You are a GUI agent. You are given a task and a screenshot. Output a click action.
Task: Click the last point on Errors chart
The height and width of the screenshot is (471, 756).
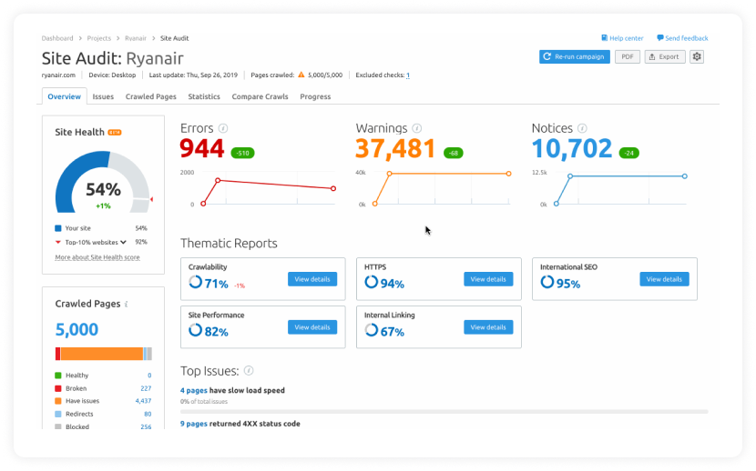333,188
